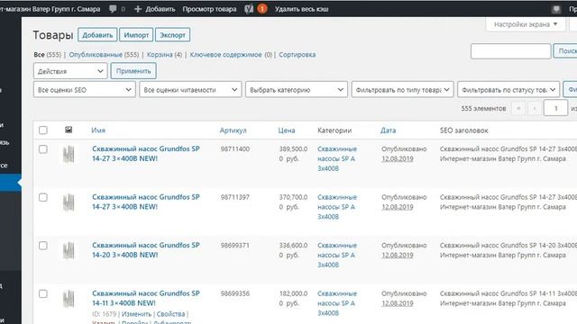
Task: Open thumbnail of product with article 98711397
Action: pos(69,202)
